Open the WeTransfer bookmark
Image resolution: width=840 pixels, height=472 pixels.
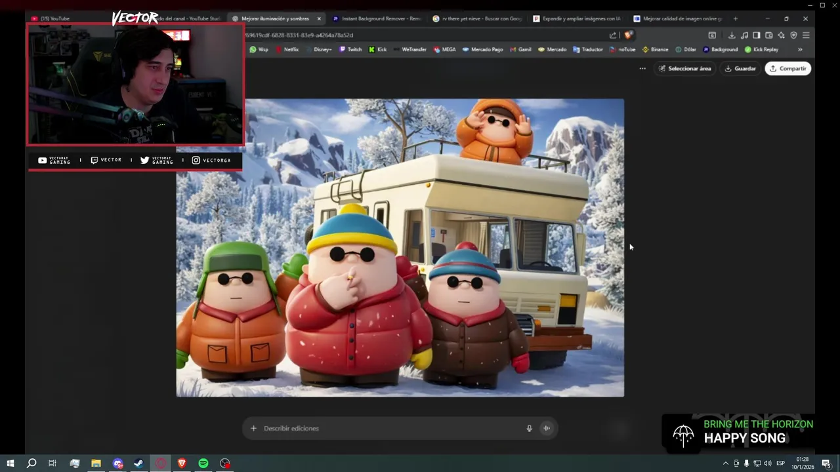coord(409,50)
